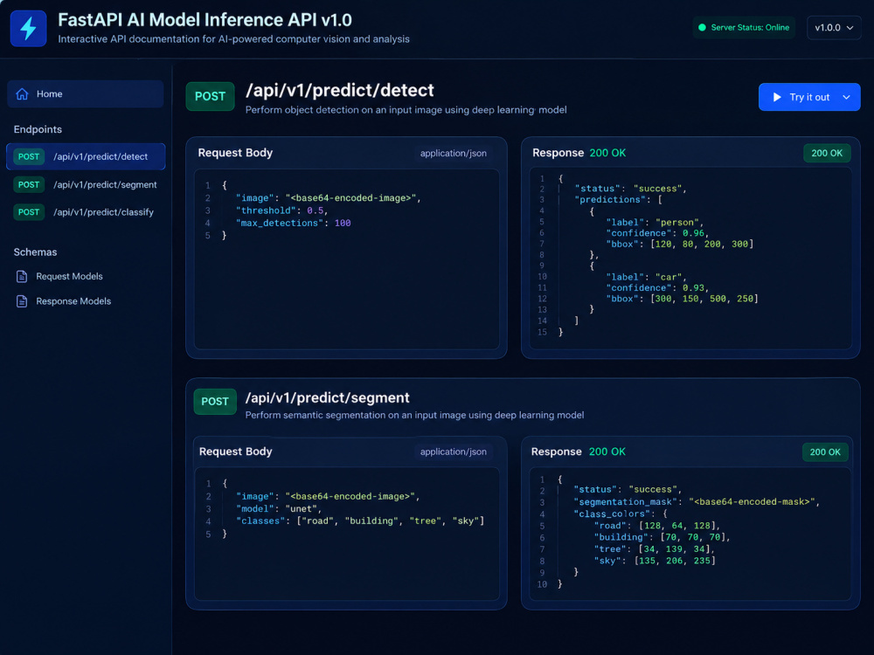This screenshot has height=655, width=874.
Task: Click the Server Status: Online badge
Action: pos(744,27)
